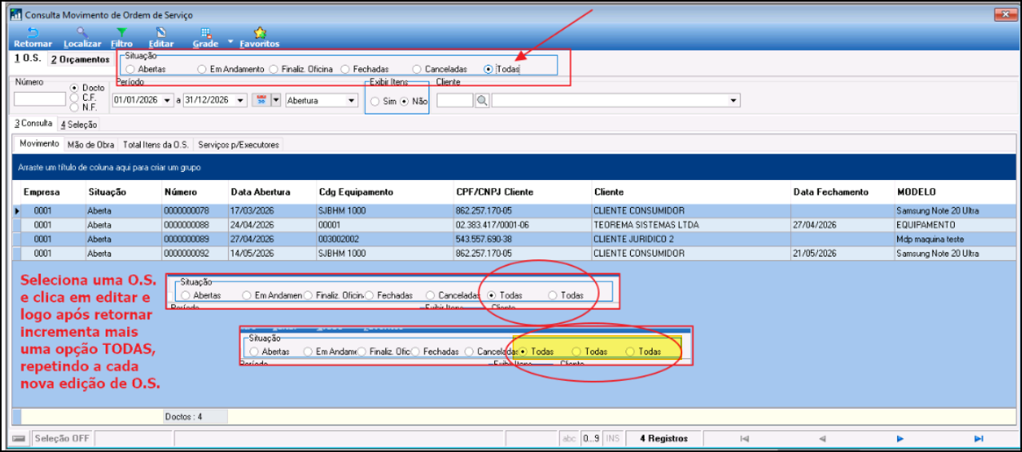Open the 2 Orçamentos tab
This screenshot has width=1022, height=452.
[x=80, y=59]
